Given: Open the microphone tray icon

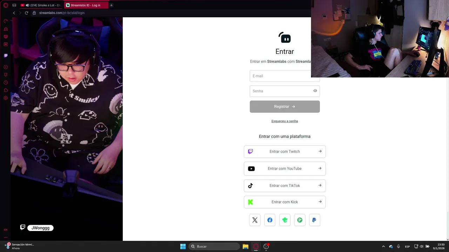Looking at the screenshot, I should (x=398, y=246).
